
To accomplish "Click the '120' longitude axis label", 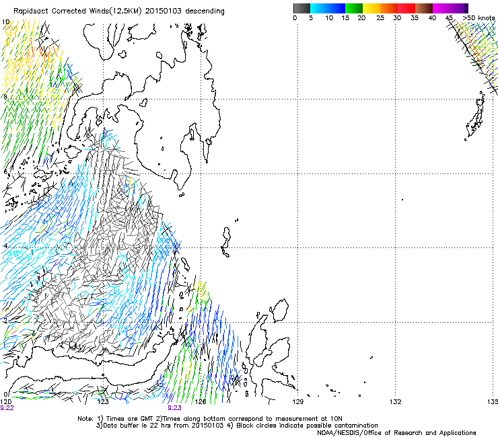I will 5,402.
